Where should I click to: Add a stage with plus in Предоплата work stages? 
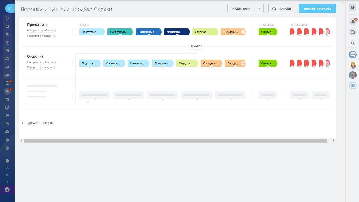pos(243,32)
